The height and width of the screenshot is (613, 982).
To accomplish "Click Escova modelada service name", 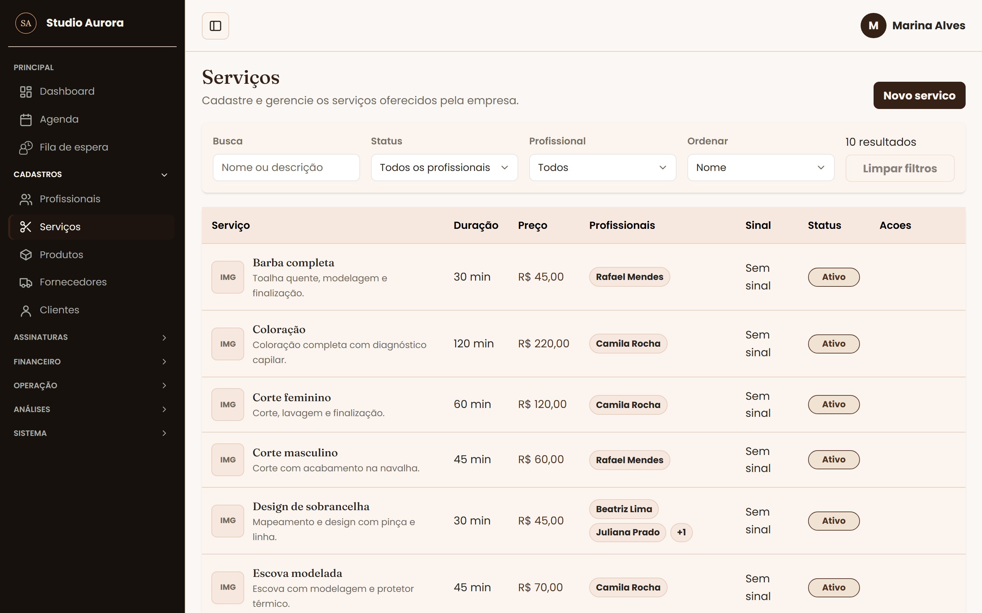I will point(297,574).
